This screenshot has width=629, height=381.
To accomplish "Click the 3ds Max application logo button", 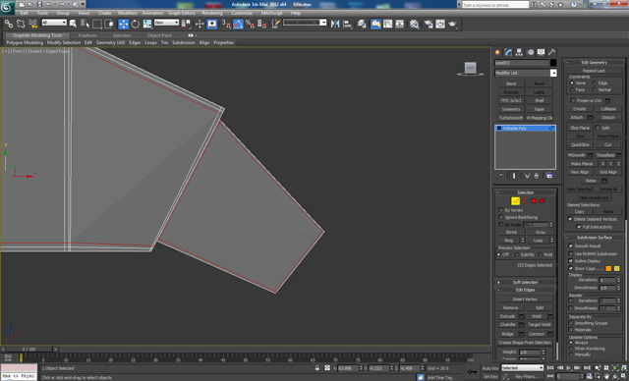I will click(x=7, y=7).
